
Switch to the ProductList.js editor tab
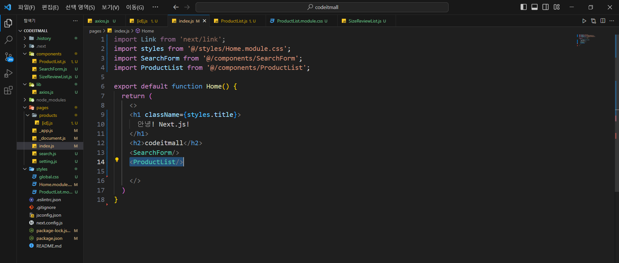pos(238,21)
